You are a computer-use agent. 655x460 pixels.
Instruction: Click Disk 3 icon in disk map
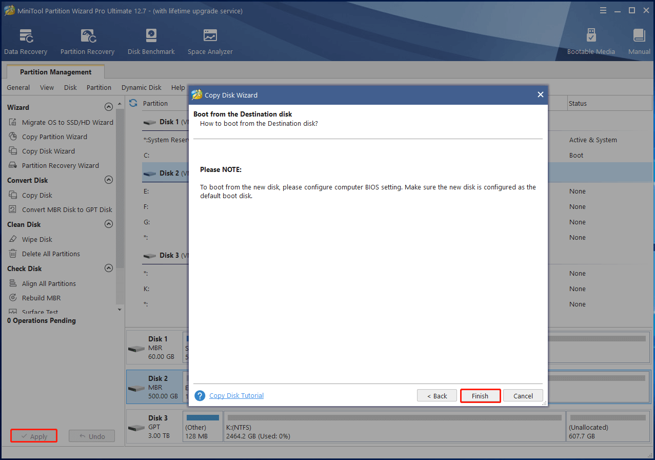tap(136, 428)
